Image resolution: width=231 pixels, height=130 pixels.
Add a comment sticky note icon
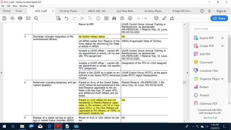[x=156, y=18]
